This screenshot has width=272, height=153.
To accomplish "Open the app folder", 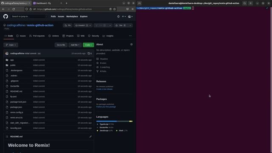I will coord(12,60).
